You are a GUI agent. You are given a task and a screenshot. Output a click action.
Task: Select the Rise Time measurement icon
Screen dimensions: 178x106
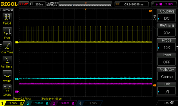(x=7, y=46)
